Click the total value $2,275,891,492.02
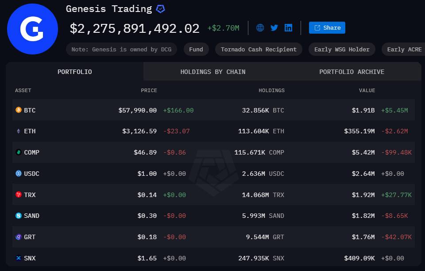This screenshot has width=425, height=271. tap(135, 28)
